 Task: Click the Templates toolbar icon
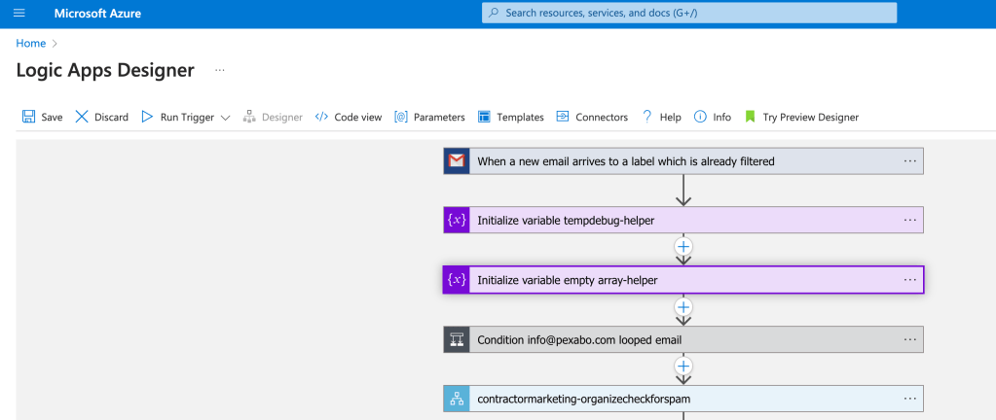coord(484,117)
